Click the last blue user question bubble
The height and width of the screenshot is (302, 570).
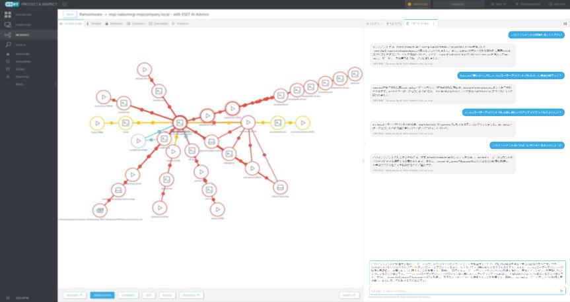pyautogui.click(x=527, y=145)
